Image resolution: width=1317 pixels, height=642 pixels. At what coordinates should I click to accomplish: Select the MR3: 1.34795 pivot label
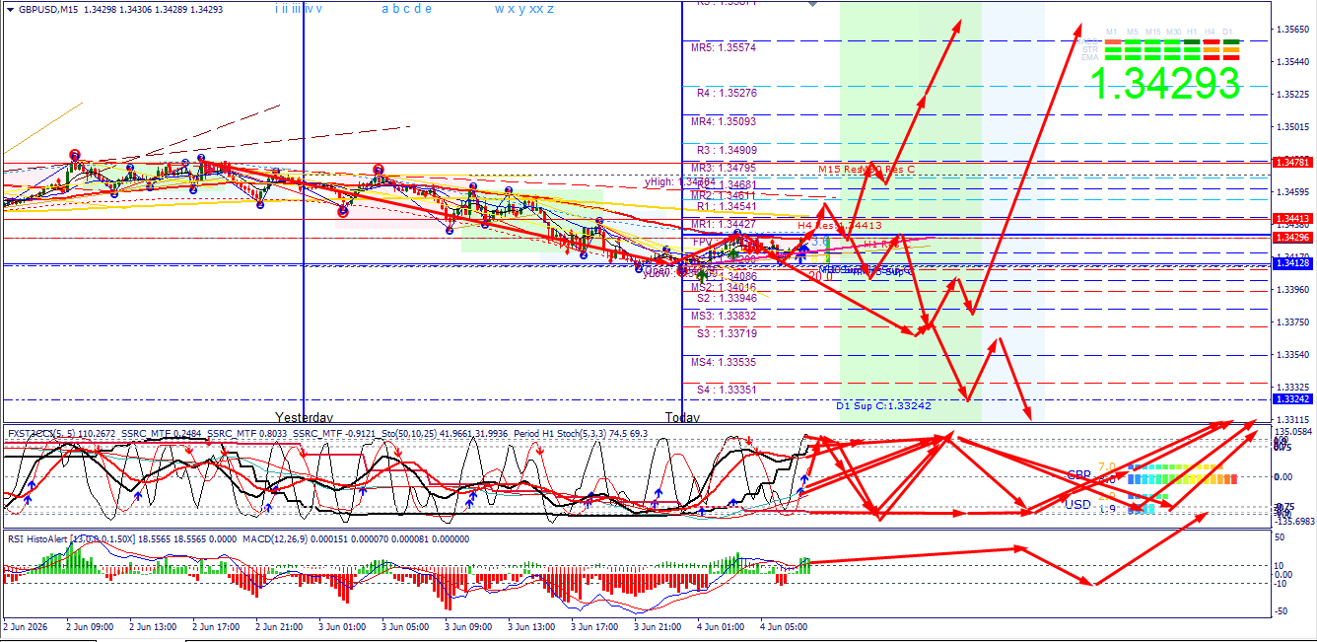tap(724, 169)
